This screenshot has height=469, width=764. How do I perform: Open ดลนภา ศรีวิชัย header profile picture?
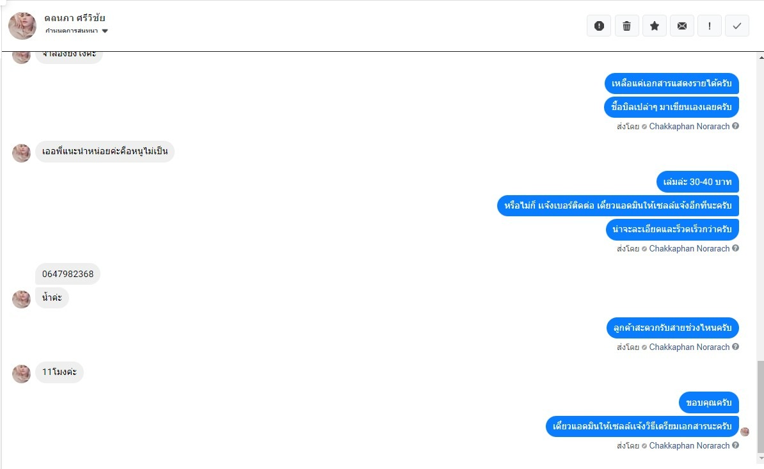coord(22,26)
